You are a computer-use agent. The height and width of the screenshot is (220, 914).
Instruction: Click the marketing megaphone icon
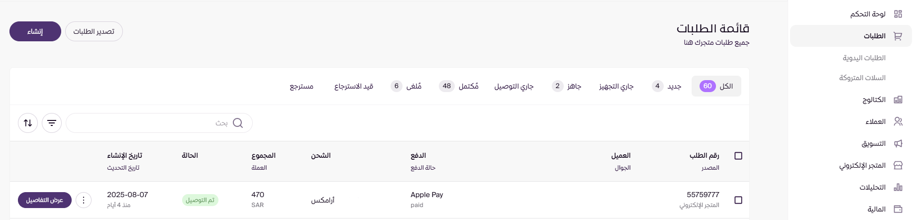898,143
